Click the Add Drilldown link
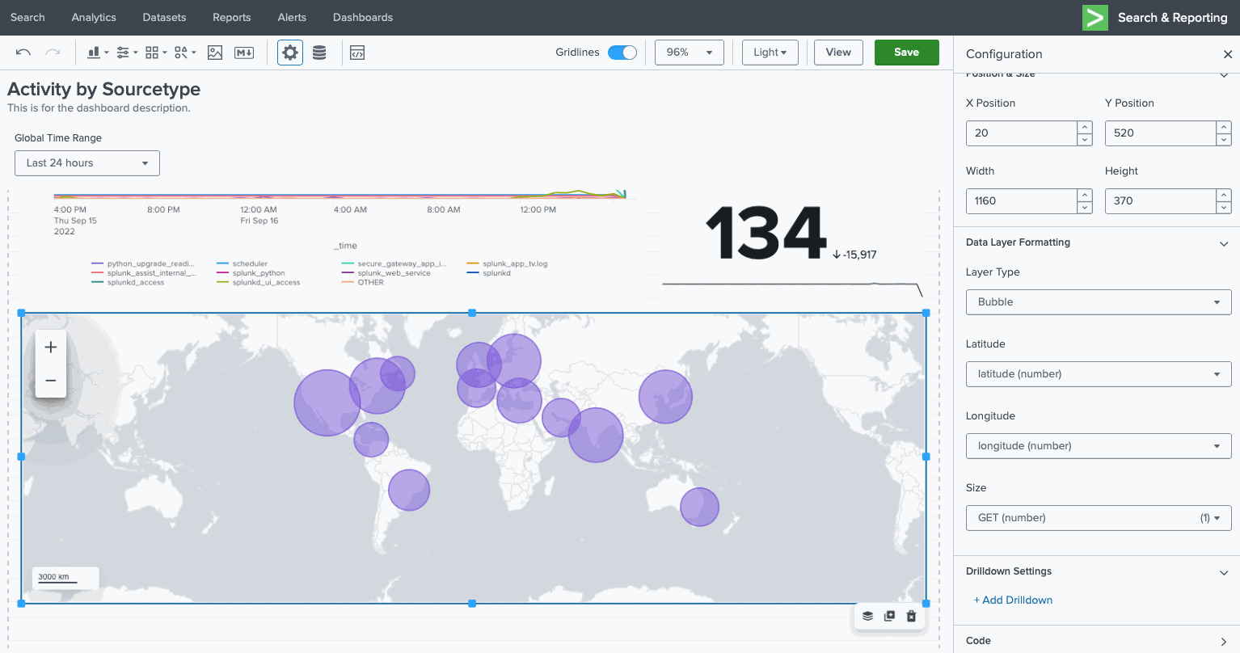The width and height of the screenshot is (1240, 653). [1013, 600]
